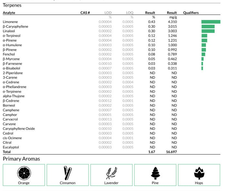Click the Qualifiers column header
The height and width of the screenshot is (191, 231).
(191, 13)
